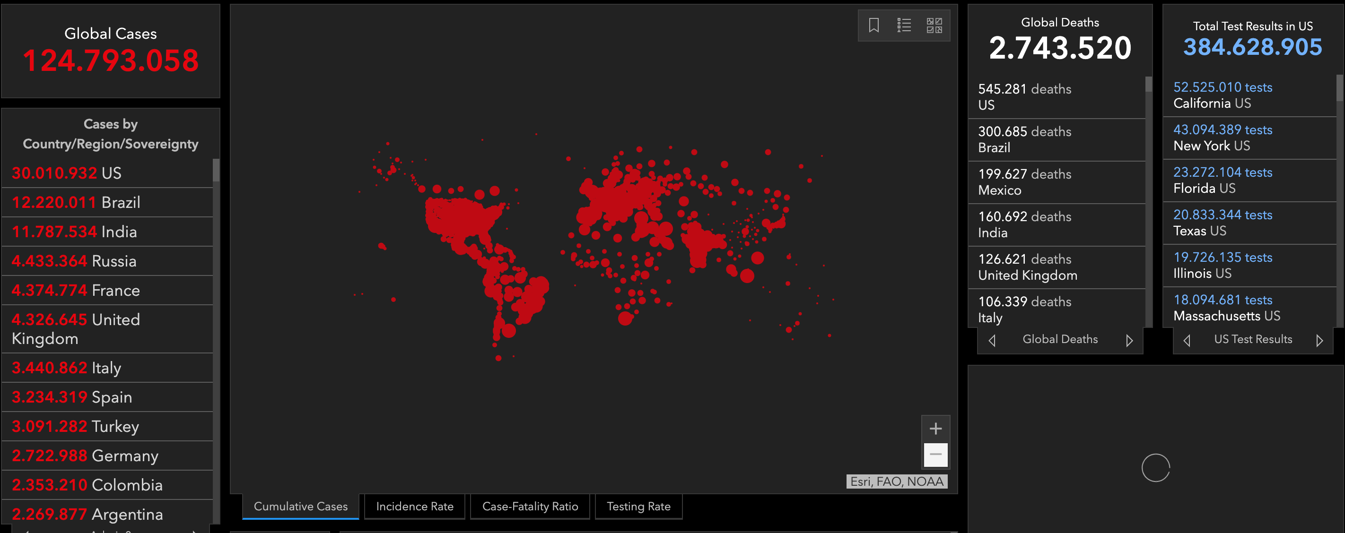Image resolution: width=1345 pixels, height=533 pixels.
Task: Zoom out on the map with minus button
Action: (935, 455)
